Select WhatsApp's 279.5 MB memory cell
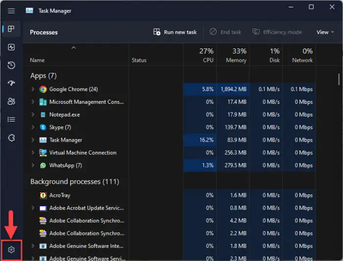 tap(233, 165)
